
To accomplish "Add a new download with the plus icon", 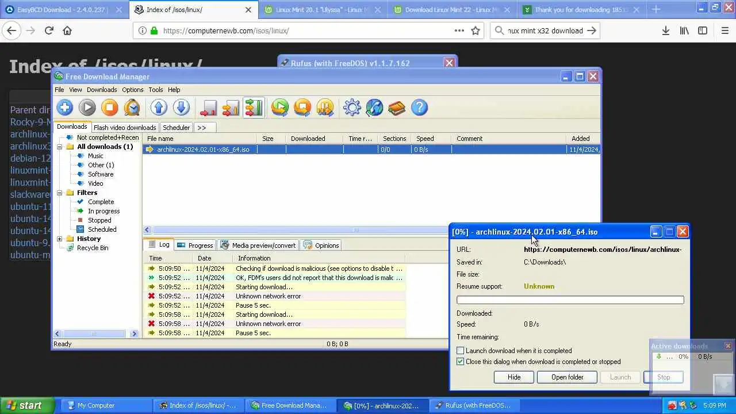I will point(64,108).
